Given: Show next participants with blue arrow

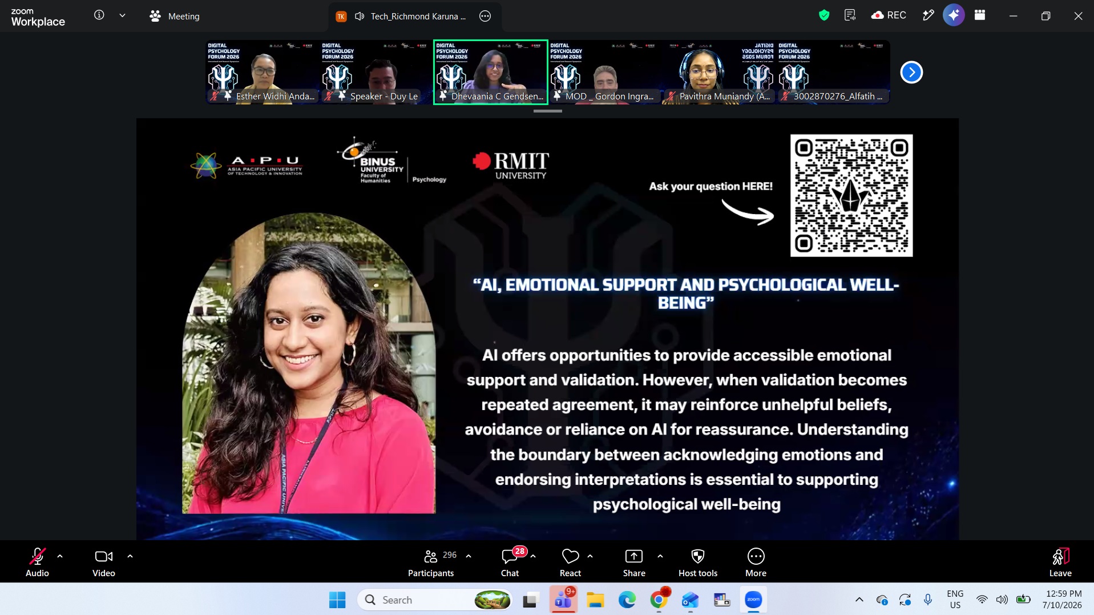Looking at the screenshot, I should click(911, 72).
